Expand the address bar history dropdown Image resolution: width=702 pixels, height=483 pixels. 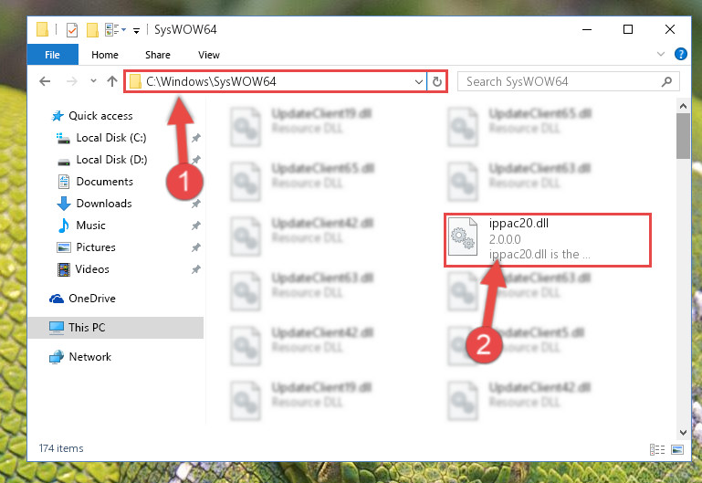[x=419, y=82]
